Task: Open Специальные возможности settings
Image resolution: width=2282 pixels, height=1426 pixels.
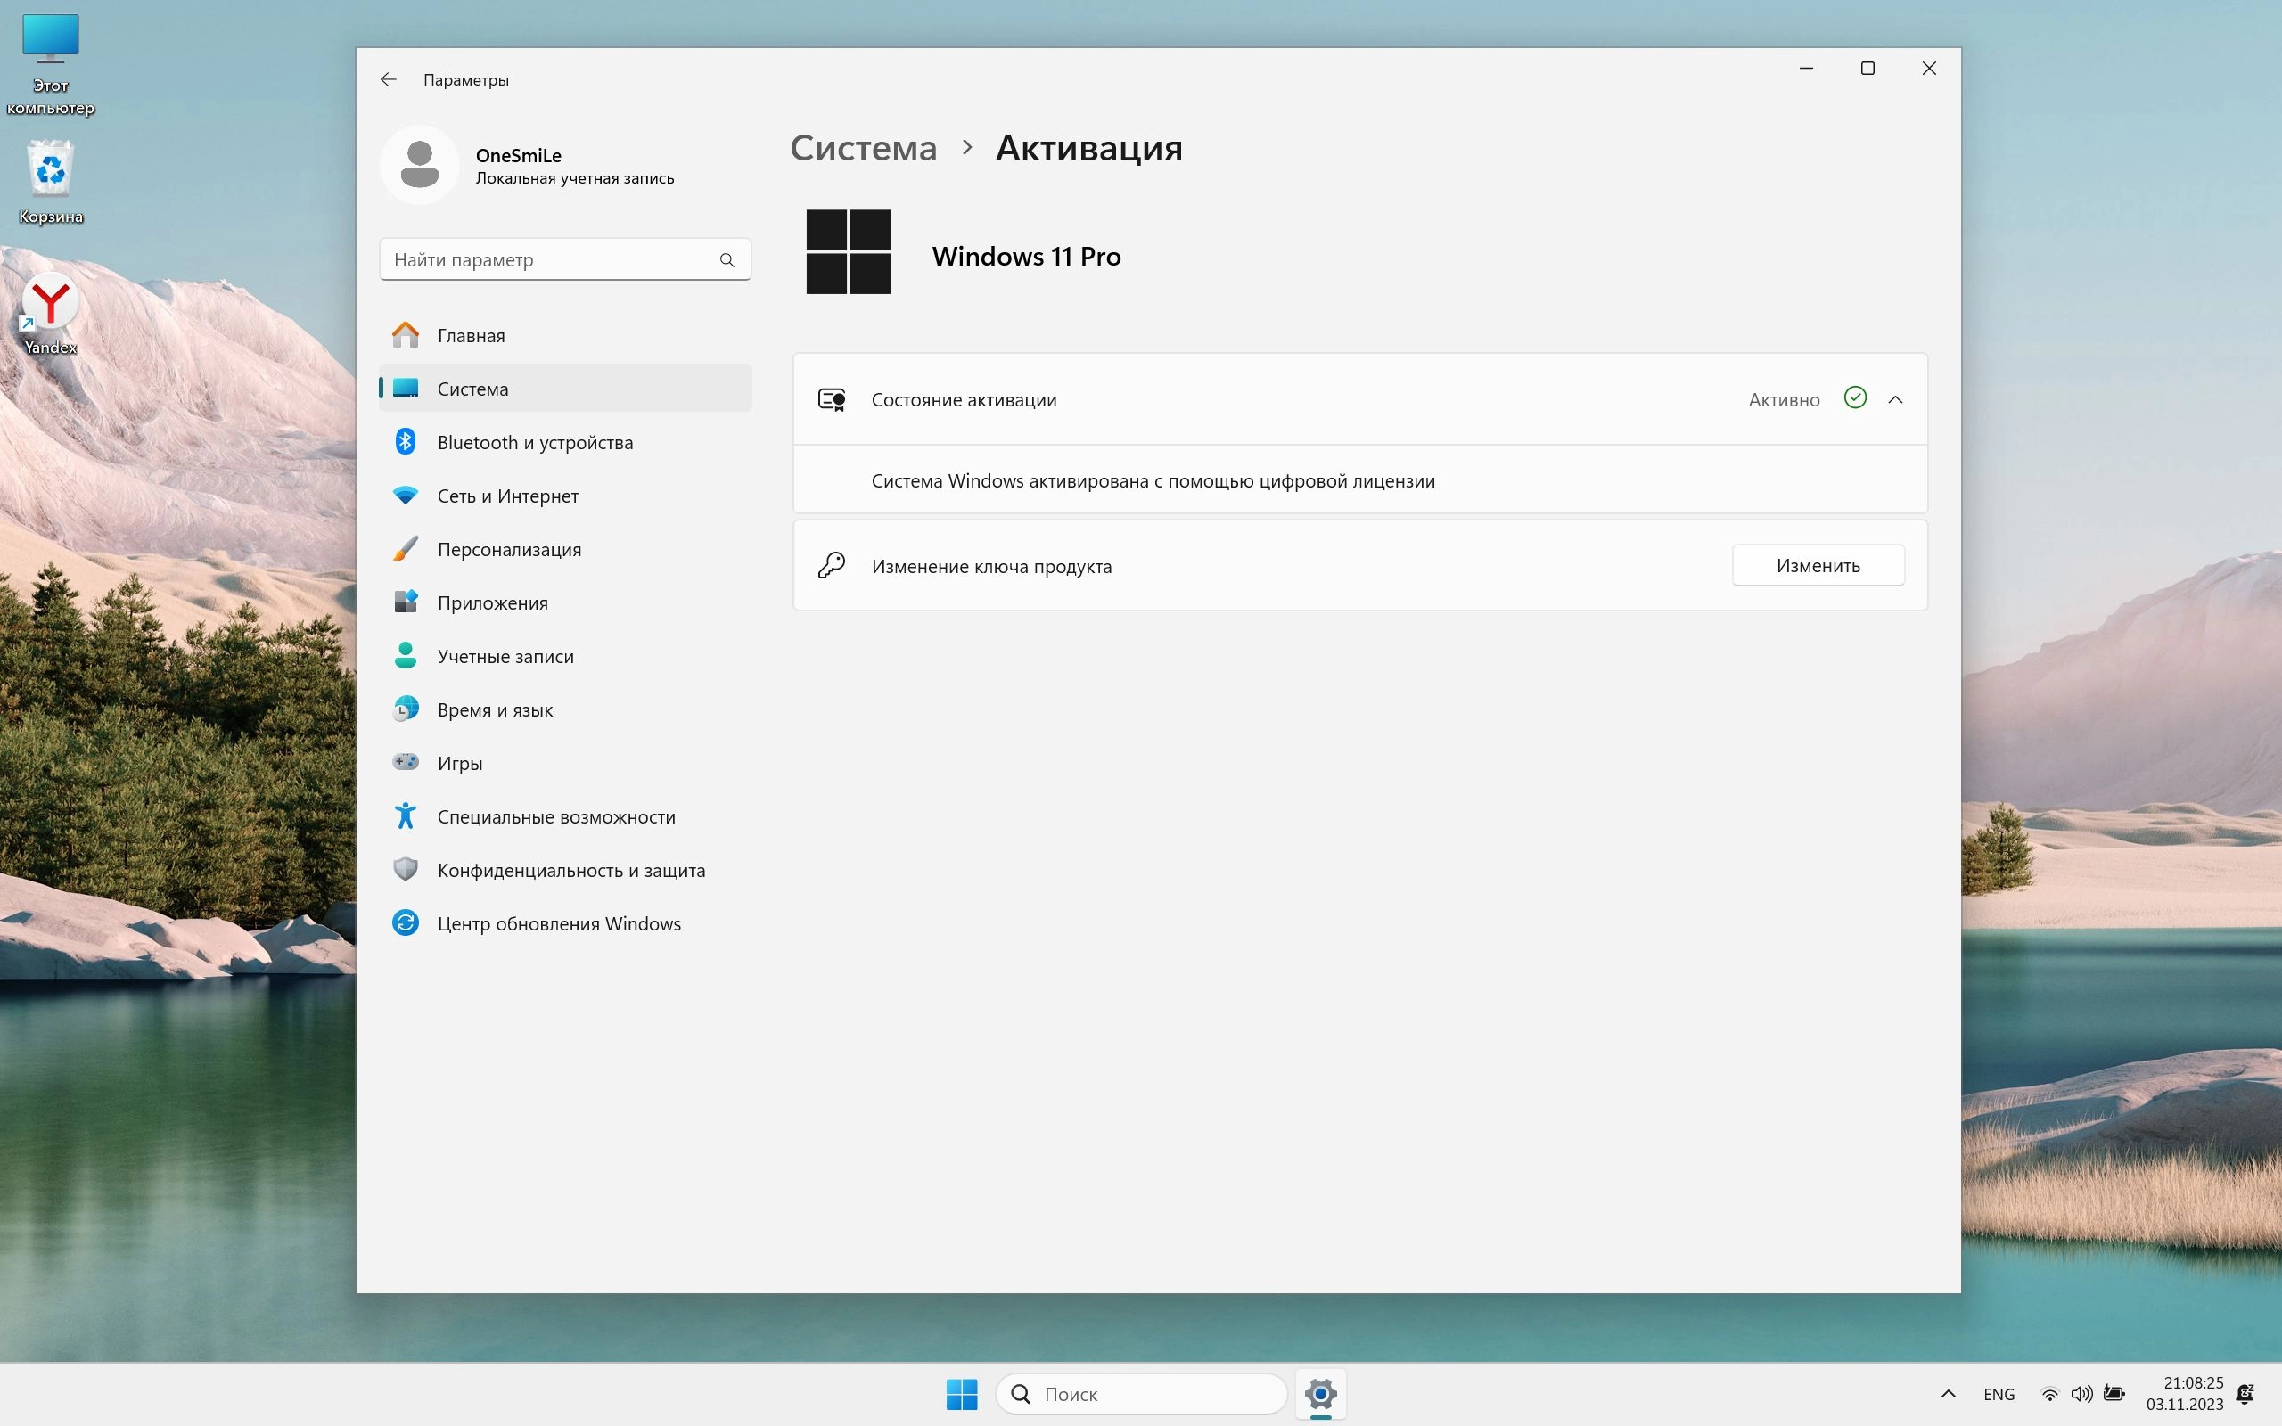Action: coord(555,816)
